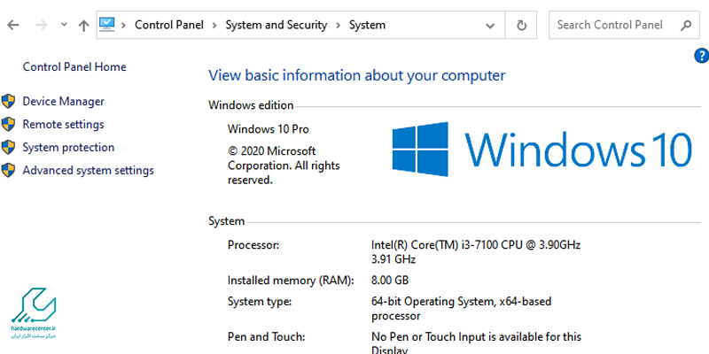Screen dimensions: 709x354
Task: Click the computer icon in address bar
Action: pos(107,25)
